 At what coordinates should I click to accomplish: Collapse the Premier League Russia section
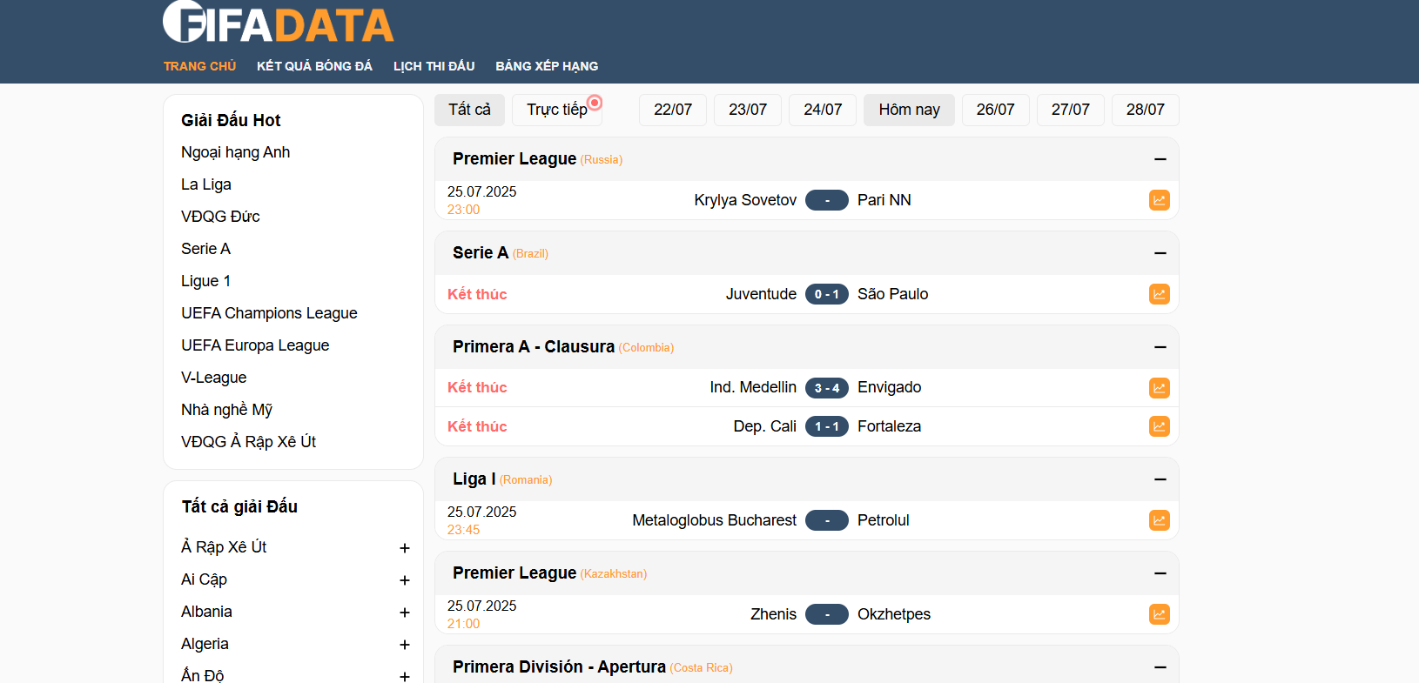pos(1160,159)
